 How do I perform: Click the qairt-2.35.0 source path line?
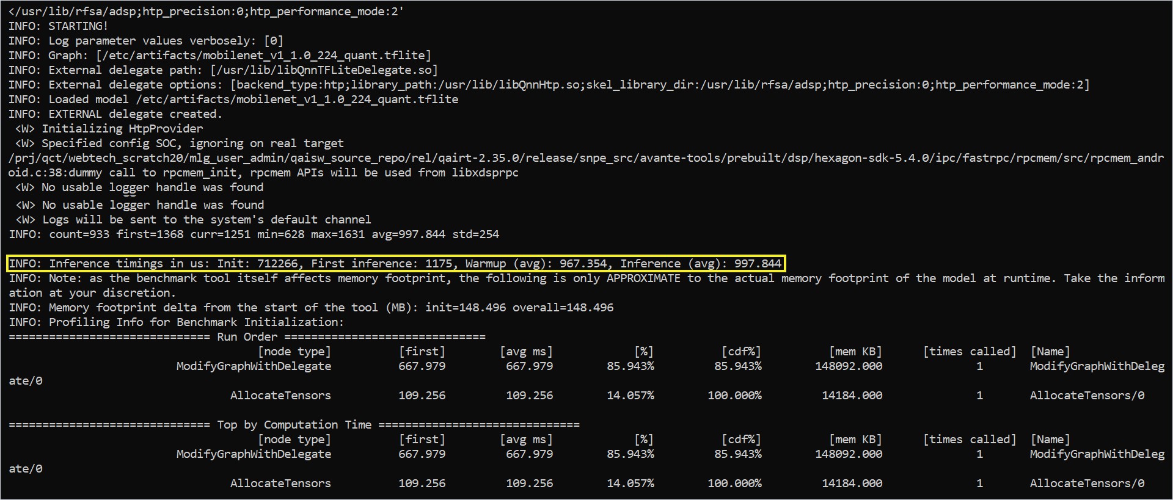585,158
